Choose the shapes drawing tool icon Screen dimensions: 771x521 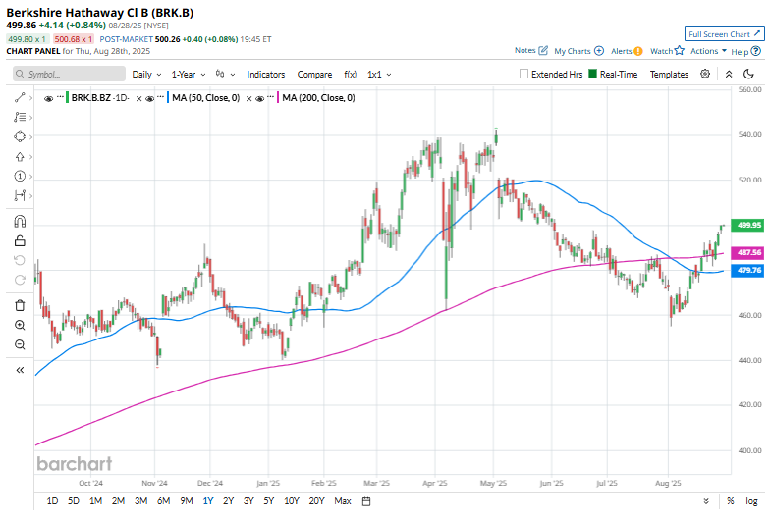[x=20, y=136]
